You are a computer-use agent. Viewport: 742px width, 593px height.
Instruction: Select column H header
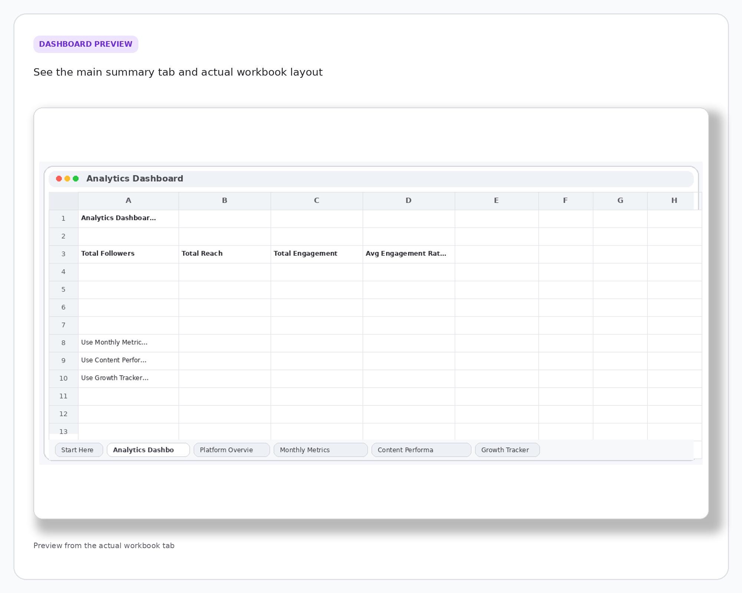[674, 201]
